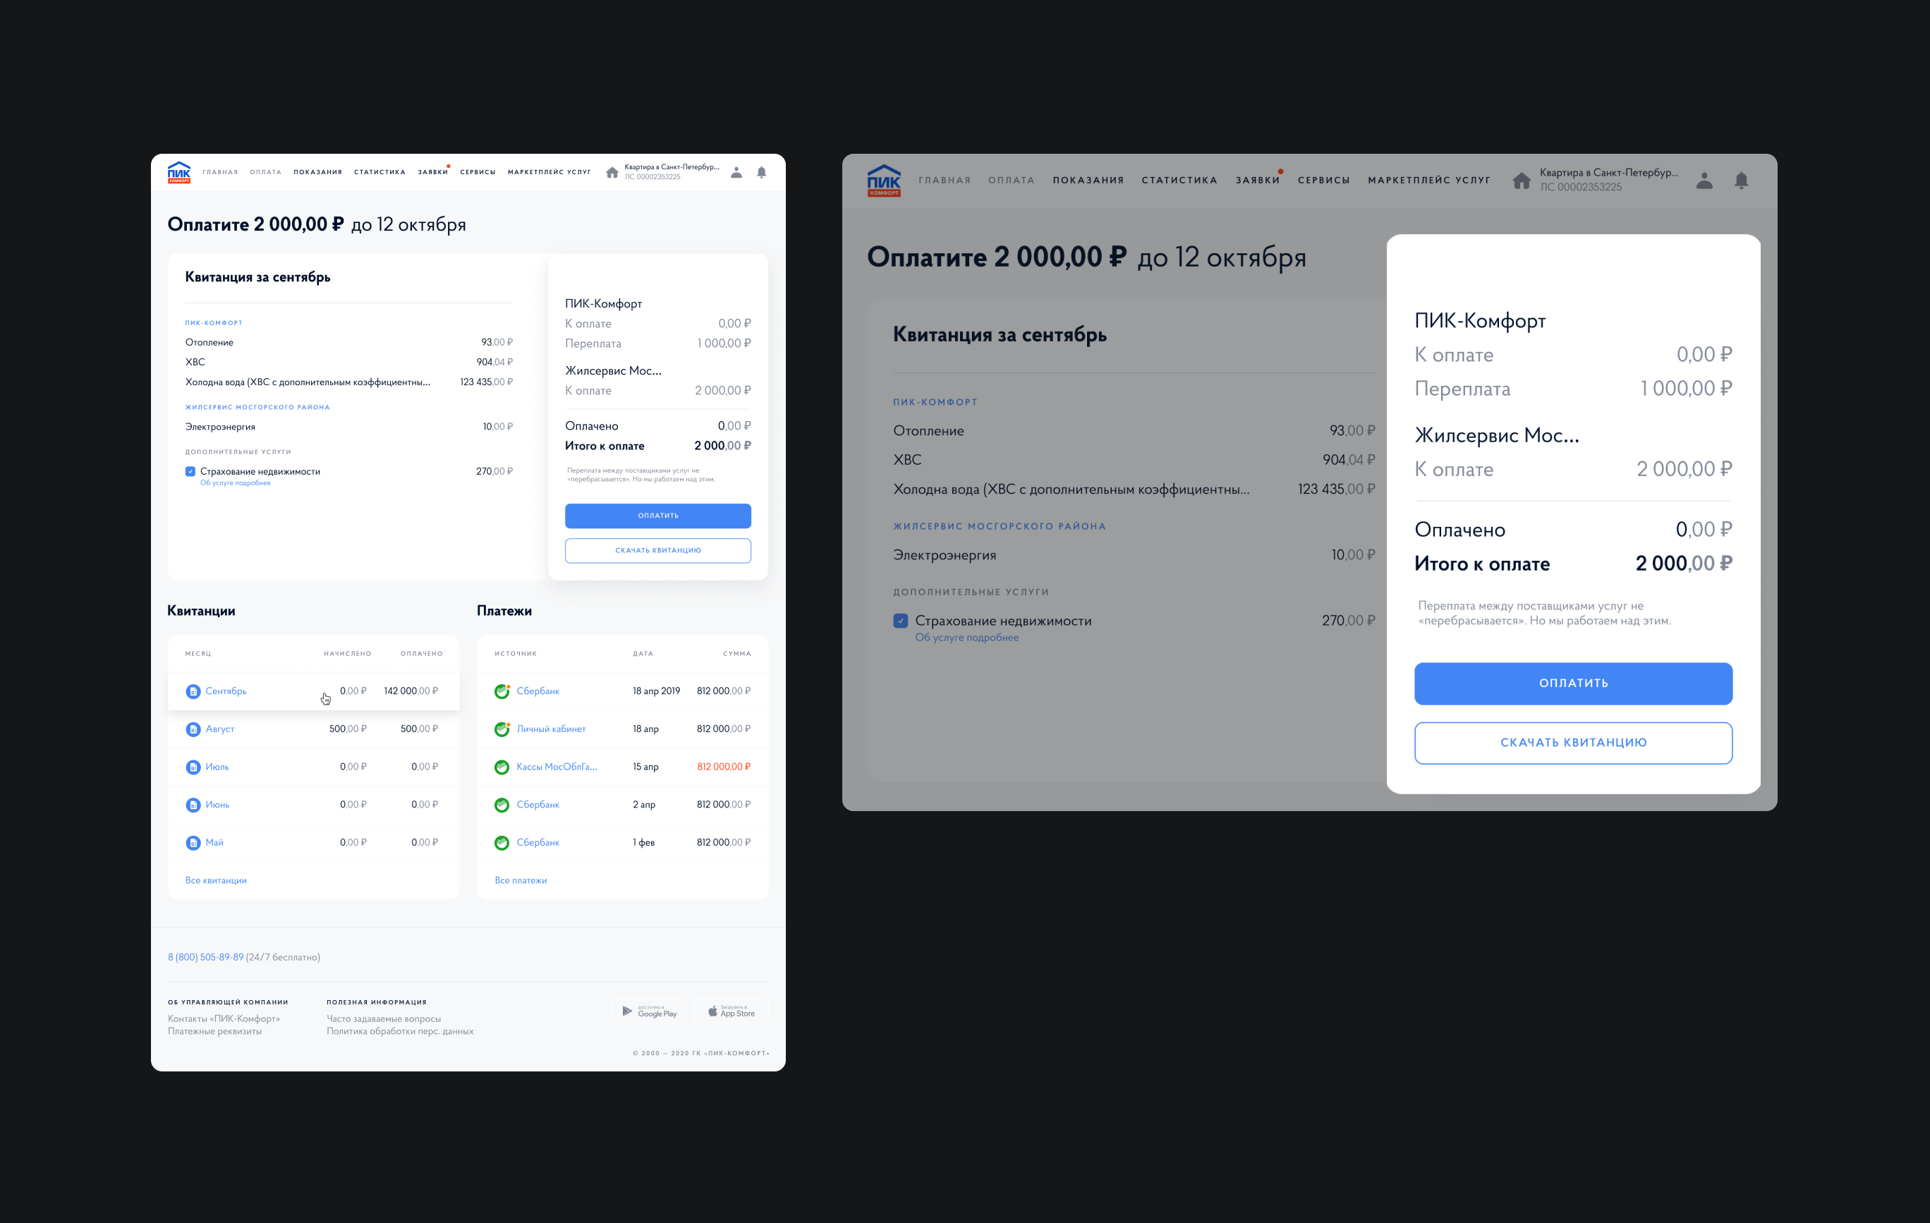
Task: Click the support phone number 8 (800) 505-89-89
Action: click(x=205, y=957)
